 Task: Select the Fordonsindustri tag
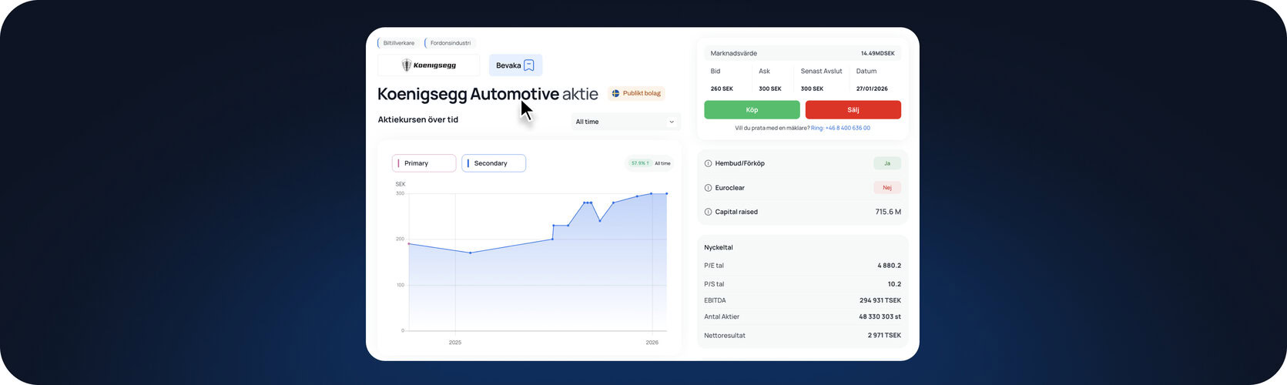(450, 43)
